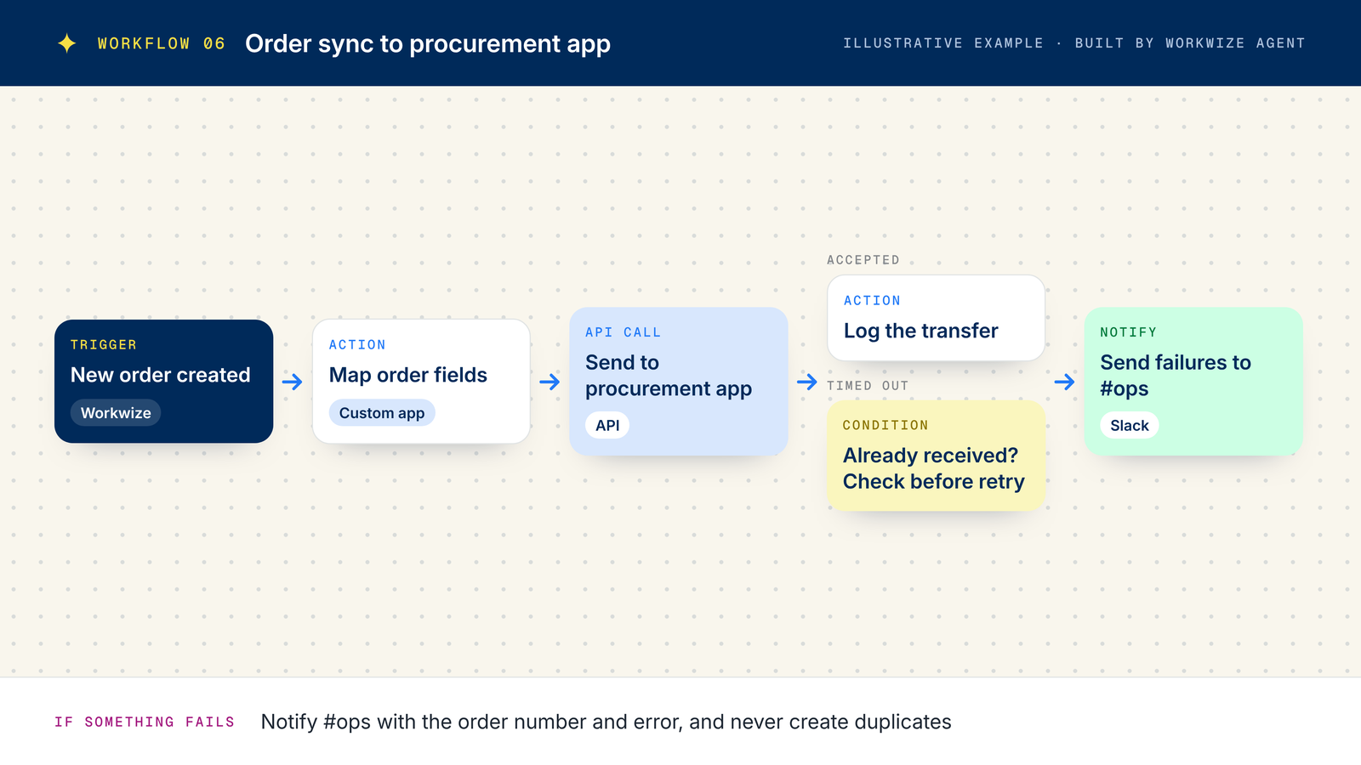Viewport: 1361px width, 765px height.
Task: Click the yellow sparkle star icon
Action: tap(67, 43)
